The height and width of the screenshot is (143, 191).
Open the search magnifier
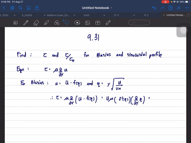(20, 8)
